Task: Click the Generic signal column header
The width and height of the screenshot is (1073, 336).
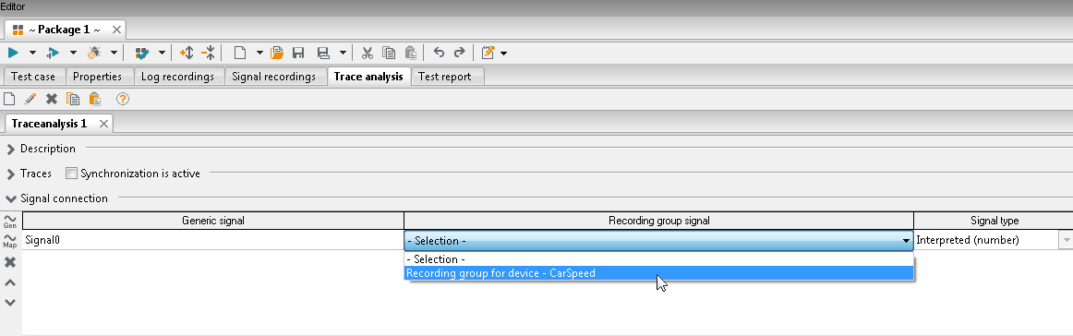Action: (212, 221)
